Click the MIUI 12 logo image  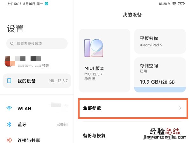pyautogui.click(x=93, y=48)
